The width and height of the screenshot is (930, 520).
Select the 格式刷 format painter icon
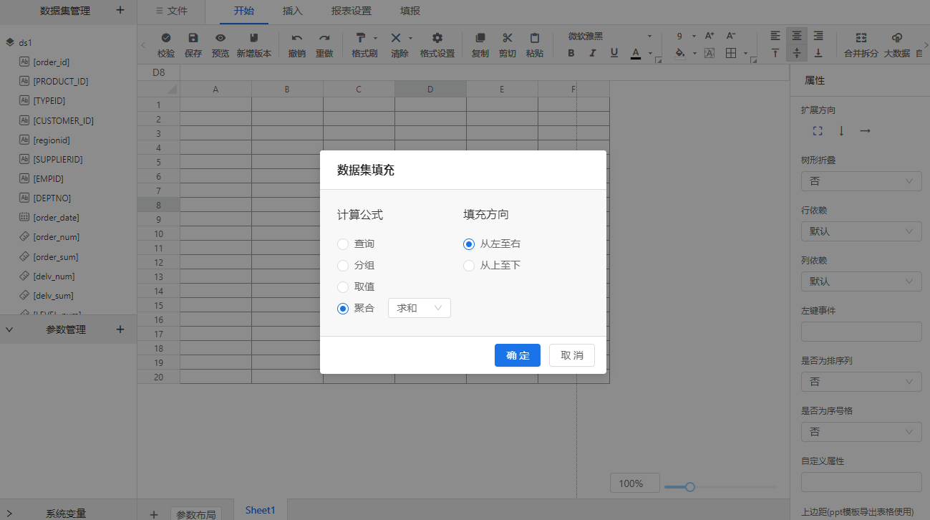tap(362, 38)
